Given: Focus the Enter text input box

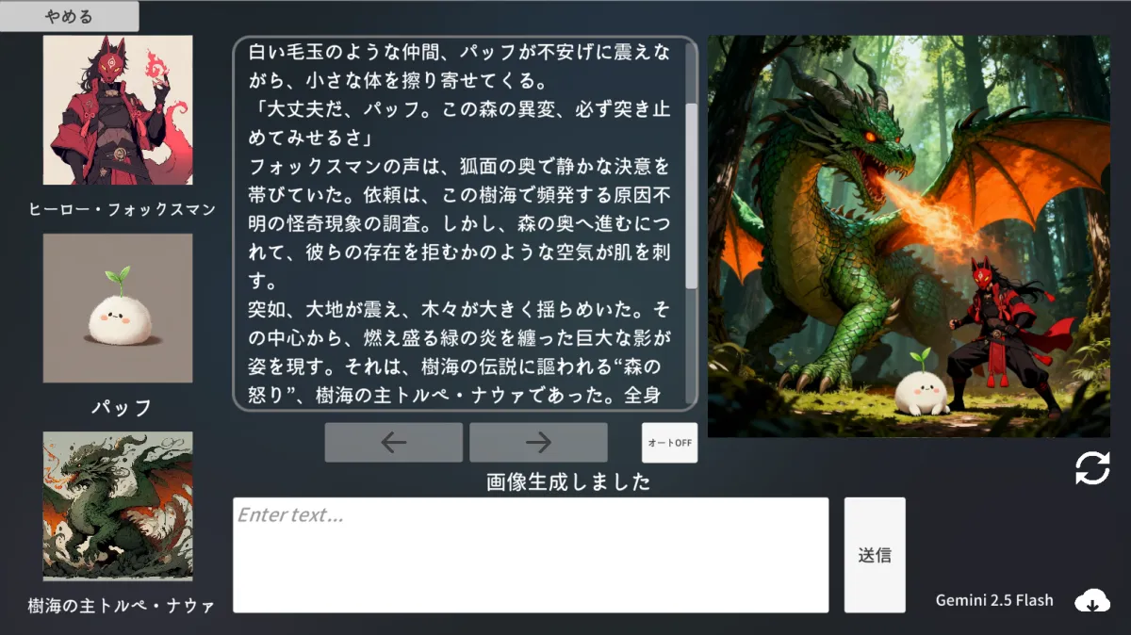Looking at the screenshot, I should tap(531, 555).
